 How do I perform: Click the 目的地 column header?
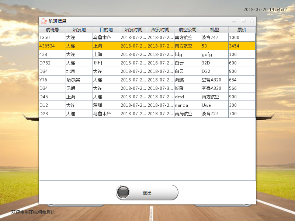(106, 30)
